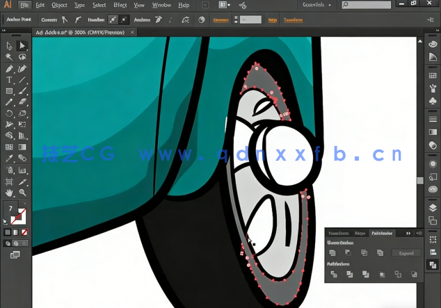The height and width of the screenshot is (308, 441).
Task: Select the Line Segment tool
Action: point(22,80)
